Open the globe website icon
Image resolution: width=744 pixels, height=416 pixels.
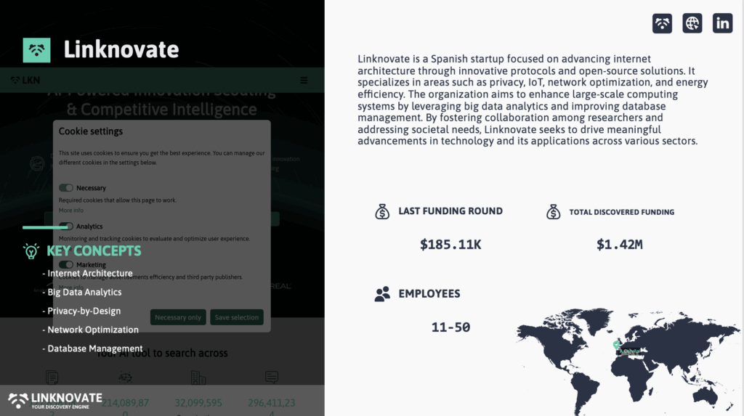point(692,23)
